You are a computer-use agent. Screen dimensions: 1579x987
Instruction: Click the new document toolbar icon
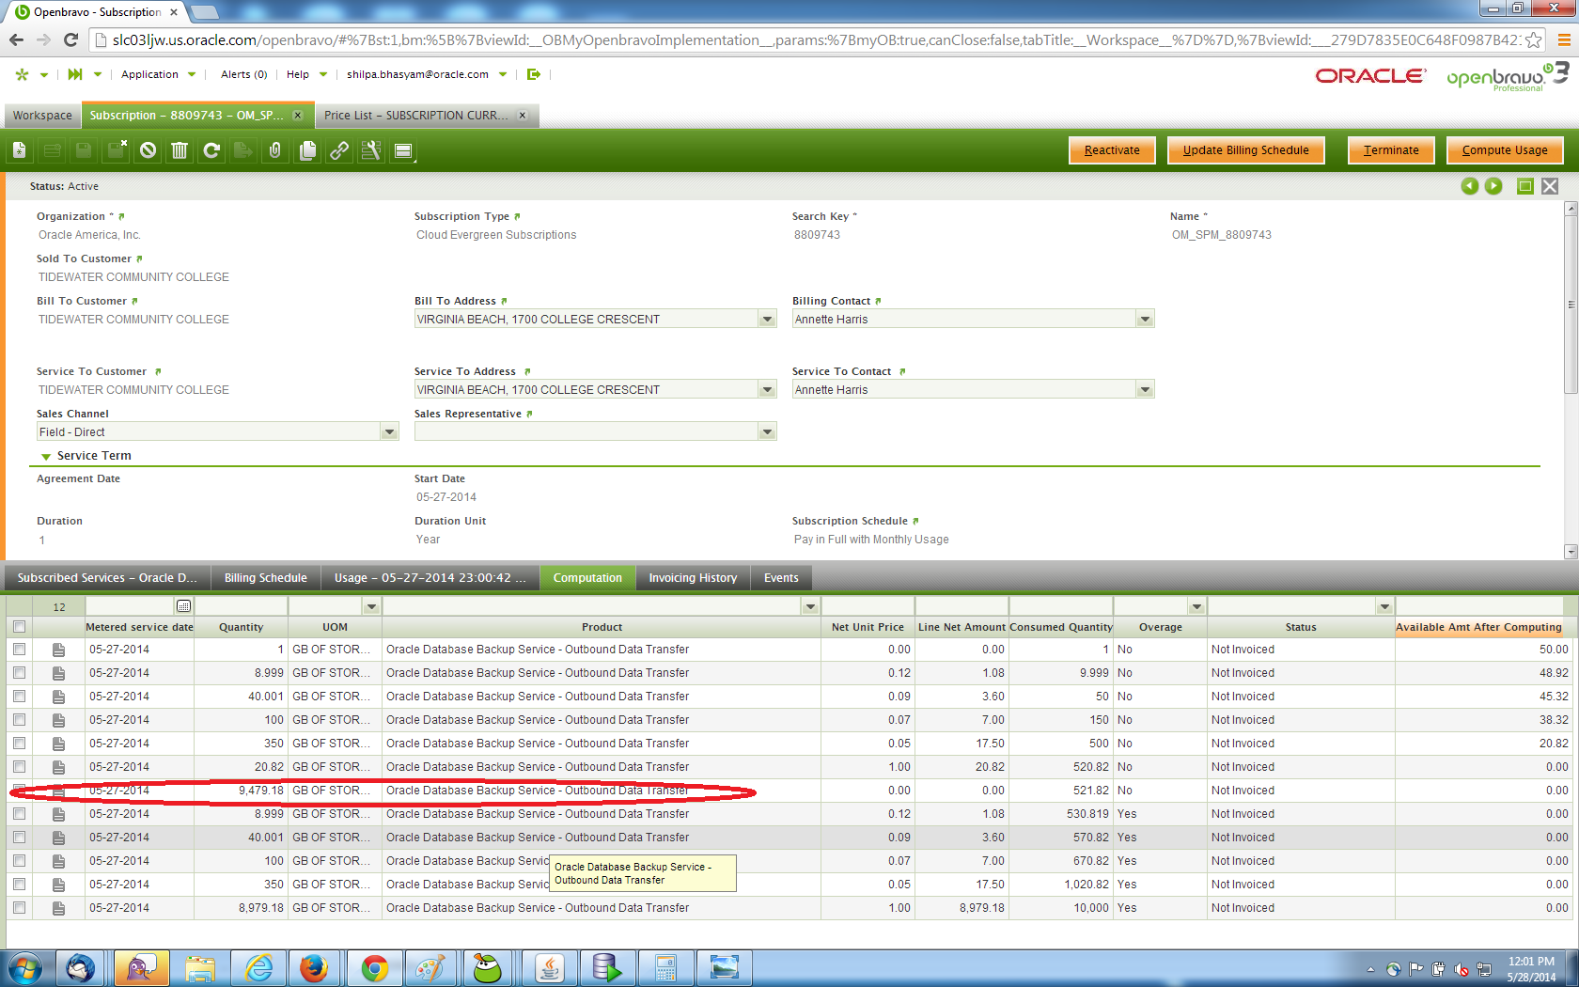tap(20, 150)
